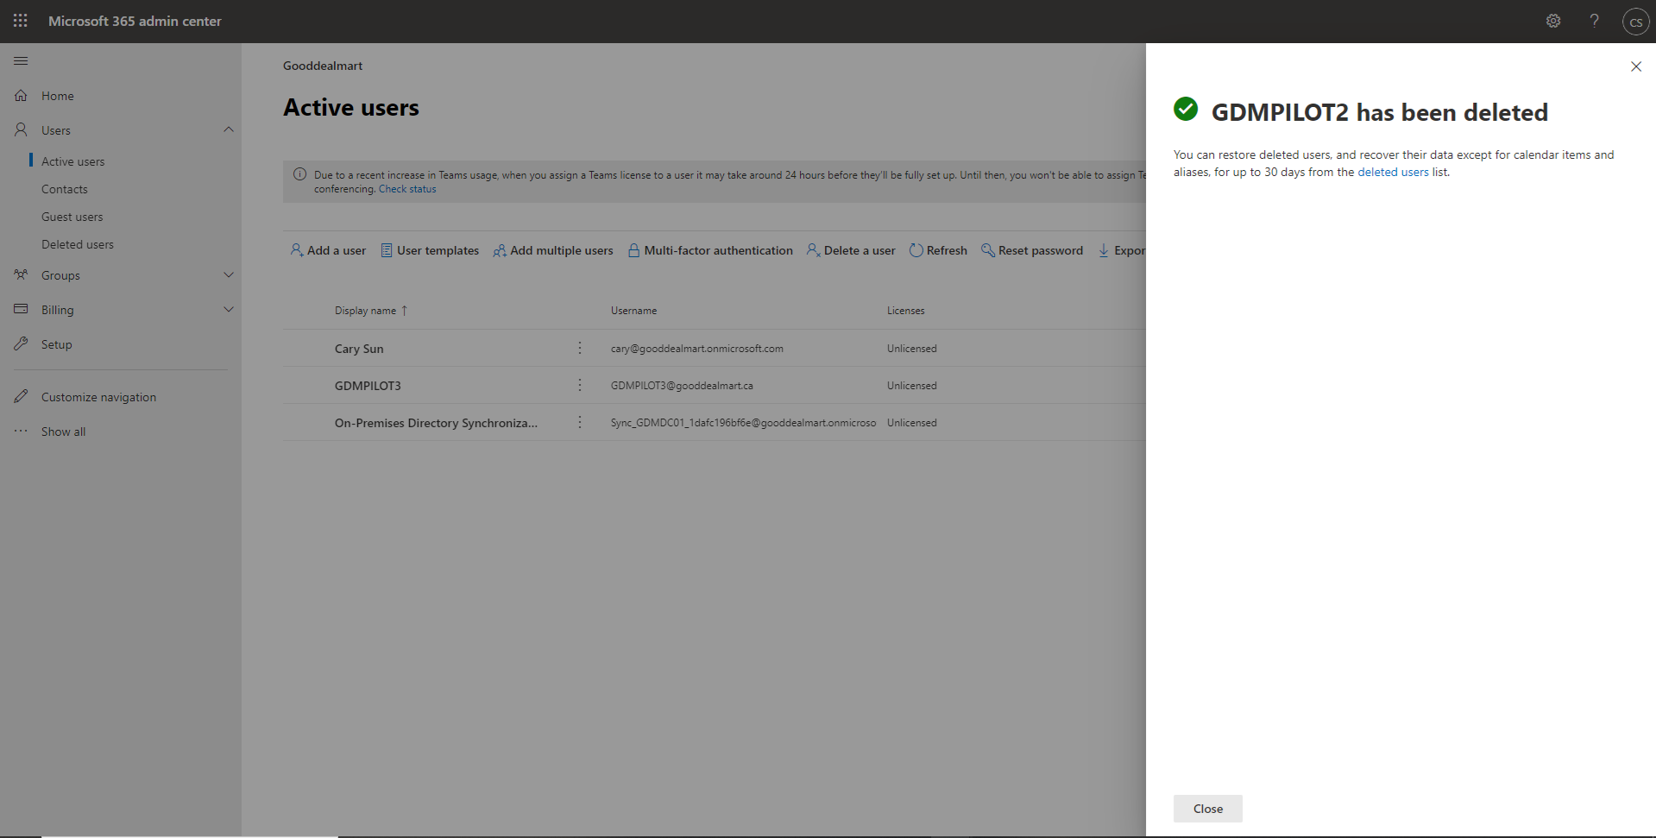
Task: Open Guest users in navigation
Action: (x=72, y=217)
